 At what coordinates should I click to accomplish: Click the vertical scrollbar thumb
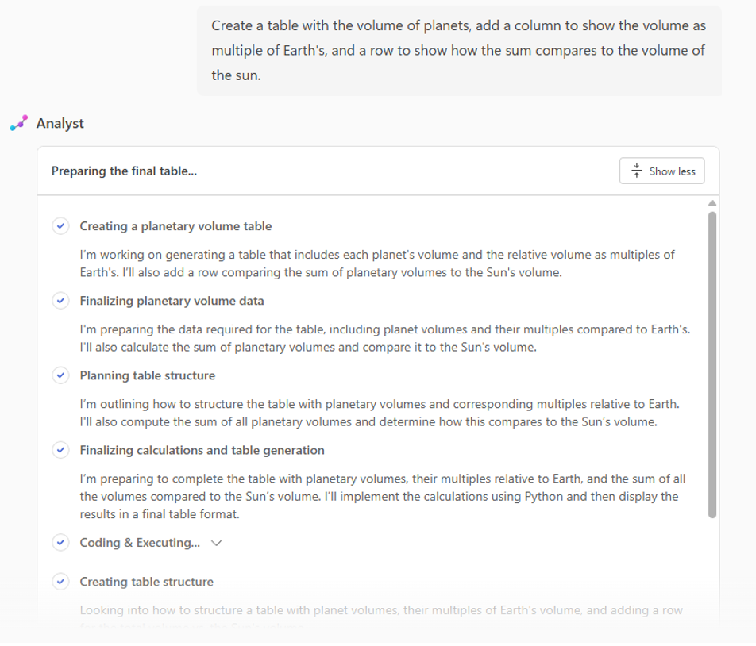click(x=712, y=365)
